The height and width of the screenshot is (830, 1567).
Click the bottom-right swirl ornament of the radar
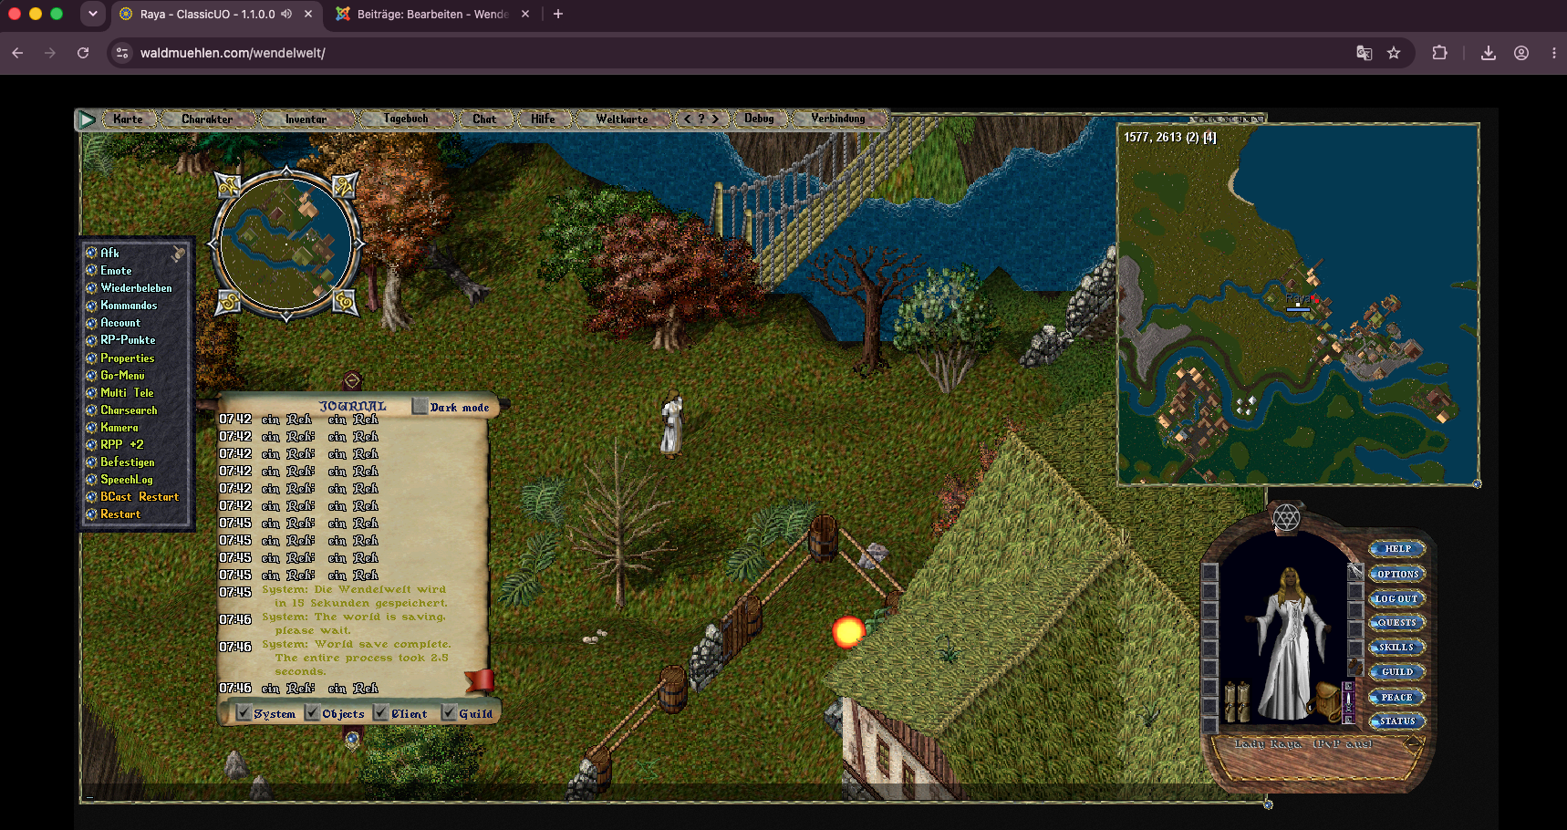pyautogui.click(x=344, y=302)
